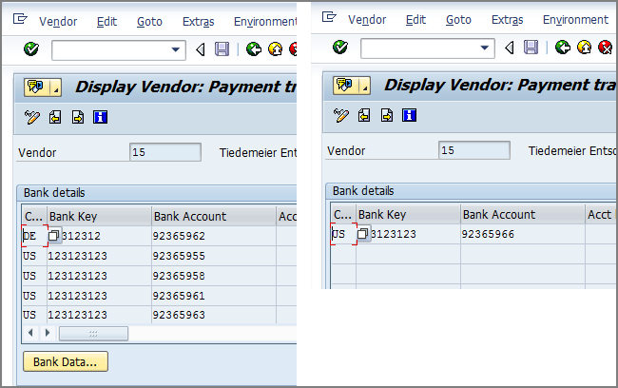
Task: Open command field dropdown in left window
Action: 176,49
